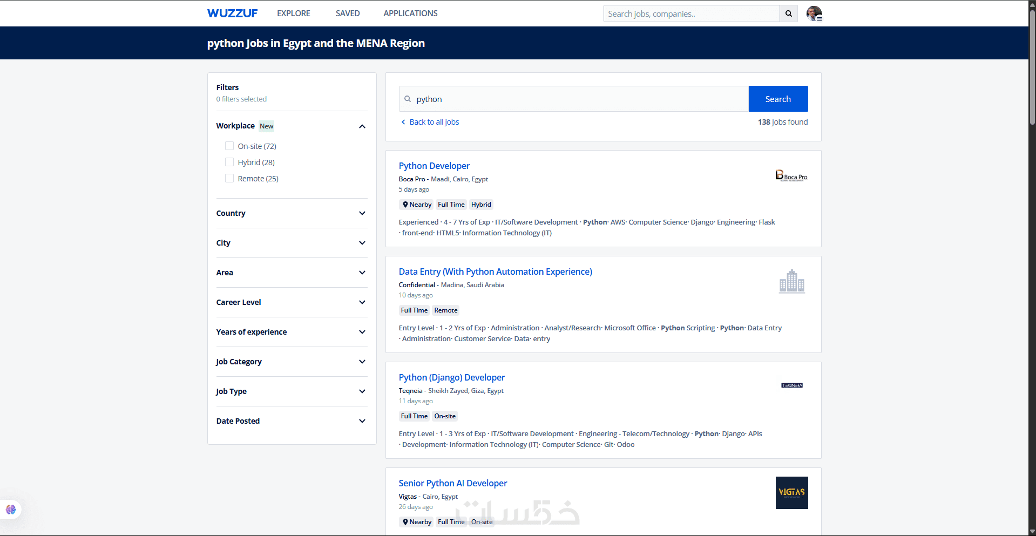This screenshot has width=1036, height=536.
Task: Open the Boca Pro company name link
Action: pos(412,179)
